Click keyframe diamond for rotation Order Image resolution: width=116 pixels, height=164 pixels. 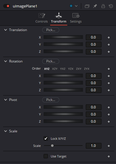(109, 69)
